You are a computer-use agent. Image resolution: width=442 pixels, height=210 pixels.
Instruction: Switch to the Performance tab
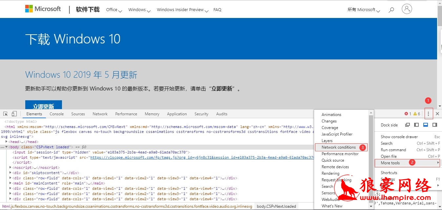point(126,114)
